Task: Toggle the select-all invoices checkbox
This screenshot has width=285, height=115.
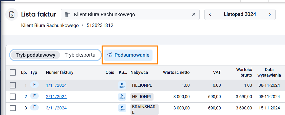Action: tap(13, 73)
